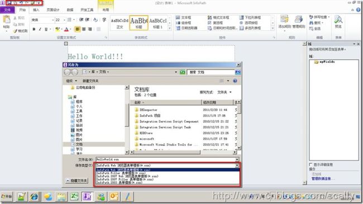Screen dimensions: 363x204
Task: Open the arrange by folder (文件夹) dropdown
Action: (225, 92)
